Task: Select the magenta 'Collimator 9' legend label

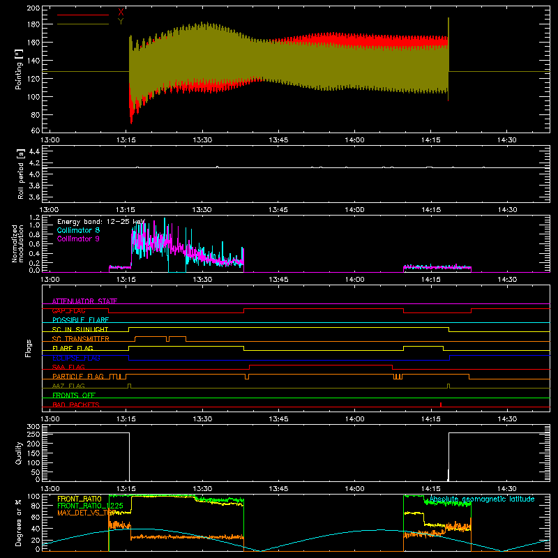Action: click(x=78, y=239)
